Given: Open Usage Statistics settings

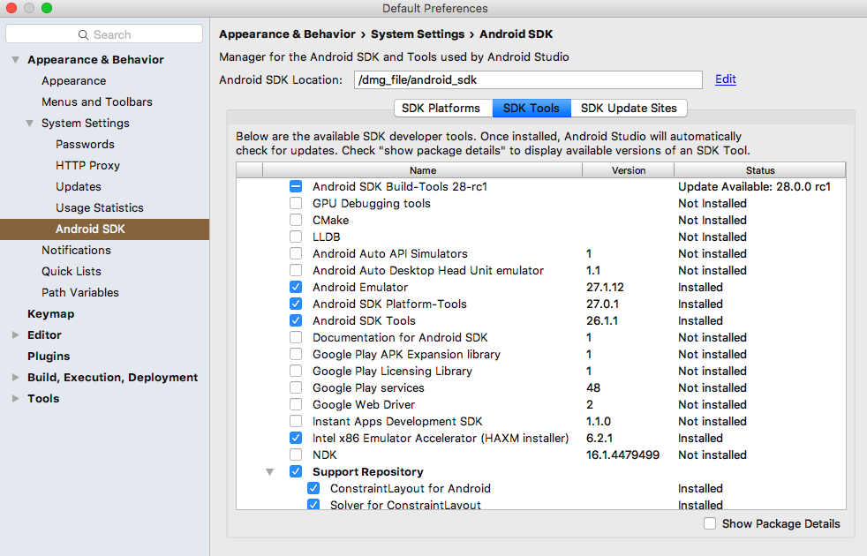Looking at the screenshot, I should 100,207.
